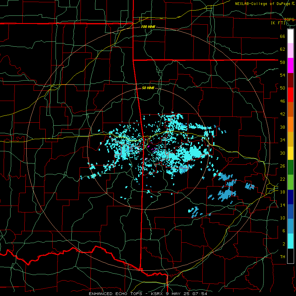Select the 14 legend value

(x=283, y=205)
